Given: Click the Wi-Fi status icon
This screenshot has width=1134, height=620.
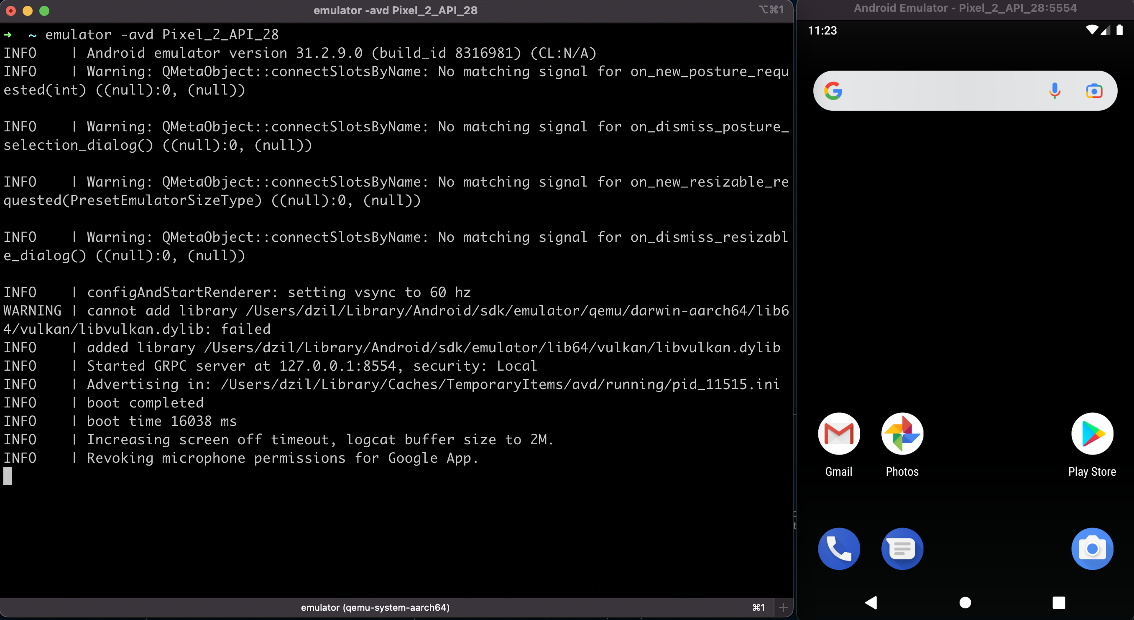Looking at the screenshot, I should coord(1092,30).
